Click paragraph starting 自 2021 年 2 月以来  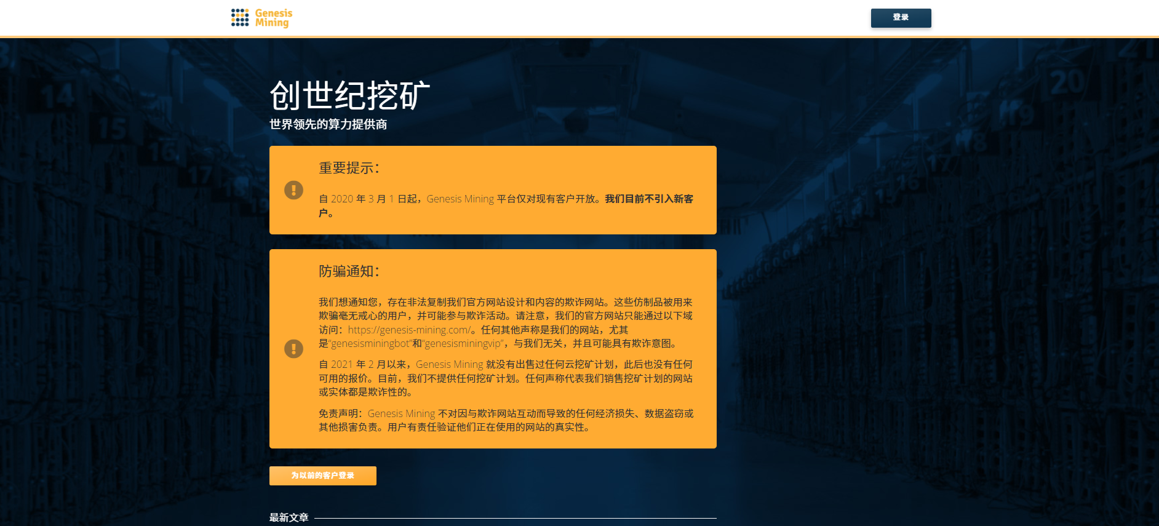506,378
